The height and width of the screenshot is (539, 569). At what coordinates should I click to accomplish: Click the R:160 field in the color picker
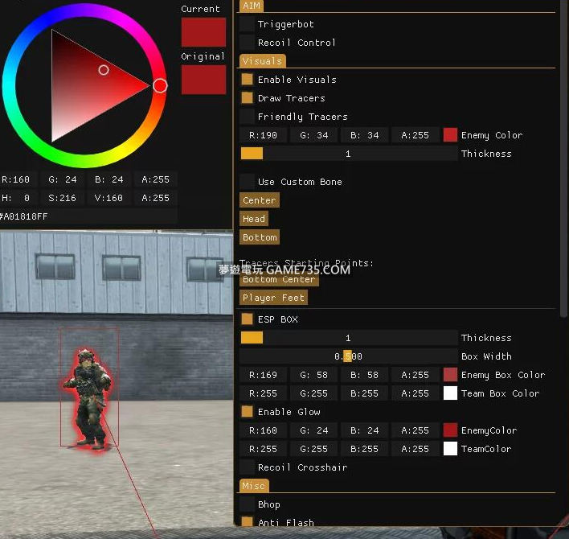click(x=17, y=179)
